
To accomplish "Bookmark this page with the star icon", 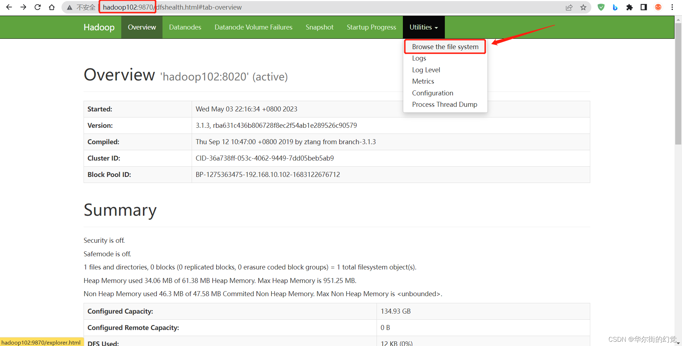I will coord(583,7).
